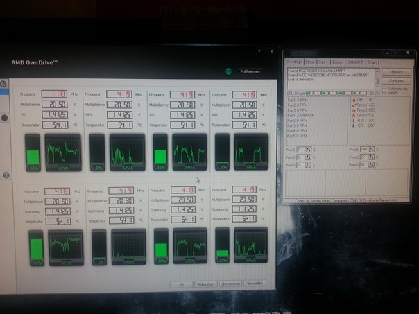
Task: Click the CPU0 usage bar showing 53%
Action: pos(33,152)
